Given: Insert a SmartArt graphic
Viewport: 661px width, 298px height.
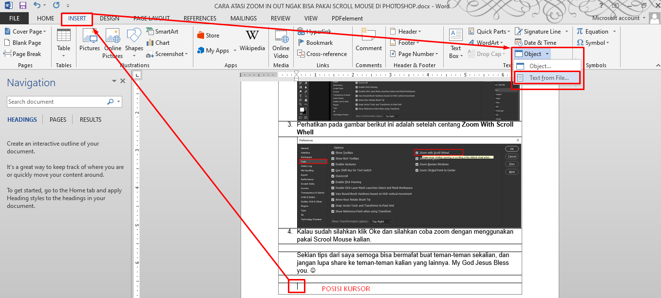Looking at the screenshot, I should pyautogui.click(x=162, y=32).
